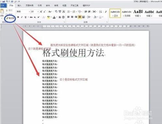Viewport: 162px width, 124px height.
Task: Toggle Bold formatting
Action: (18, 17)
